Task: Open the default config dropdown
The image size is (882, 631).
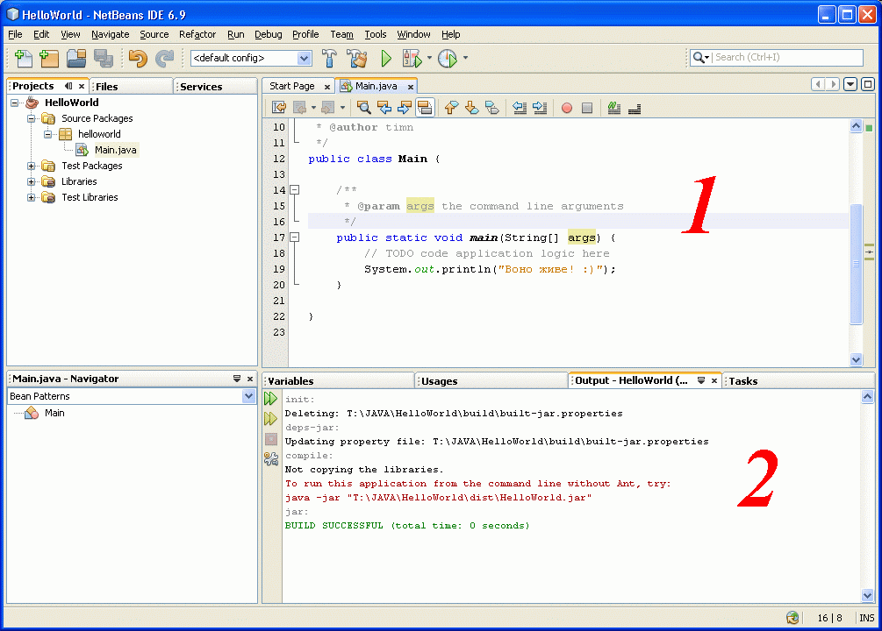Action: (x=304, y=59)
